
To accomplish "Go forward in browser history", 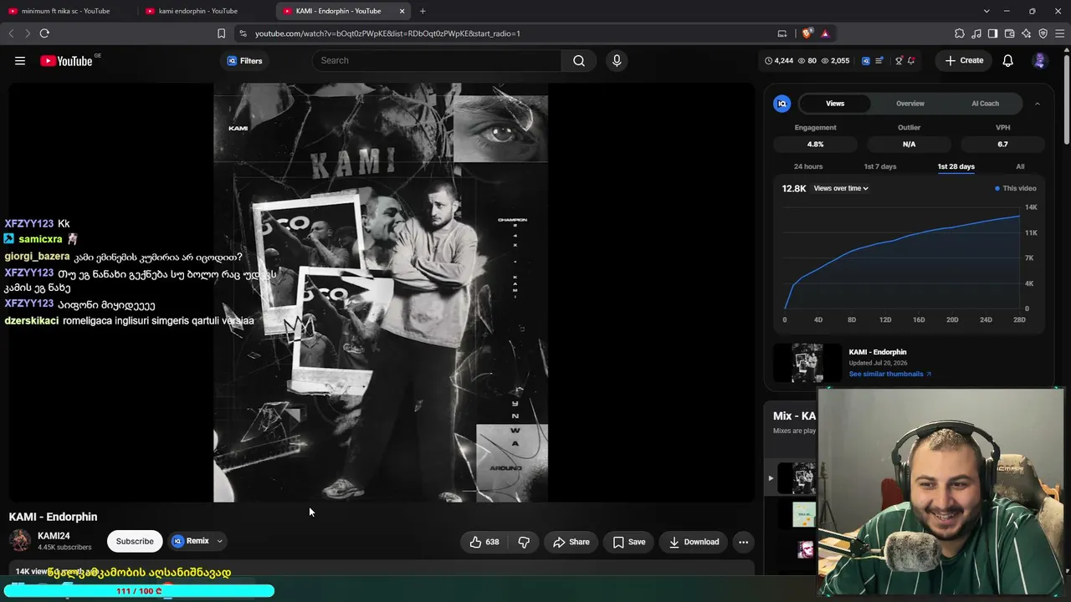I will (x=27, y=33).
